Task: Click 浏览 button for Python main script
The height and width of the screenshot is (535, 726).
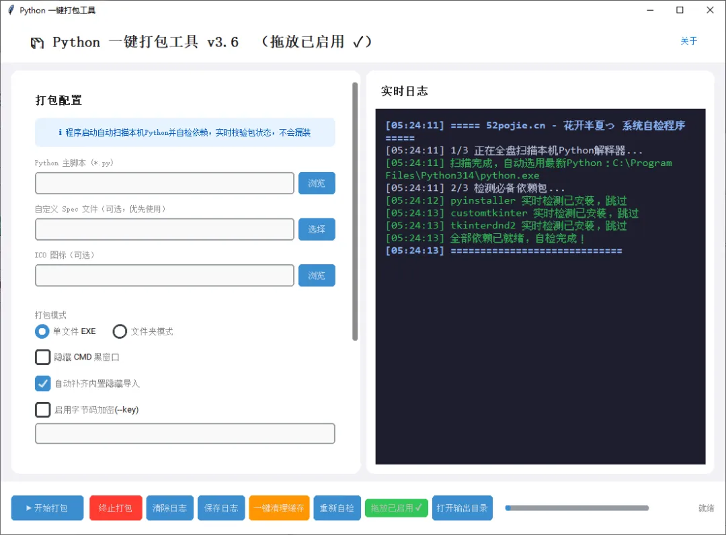Action: (x=317, y=183)
